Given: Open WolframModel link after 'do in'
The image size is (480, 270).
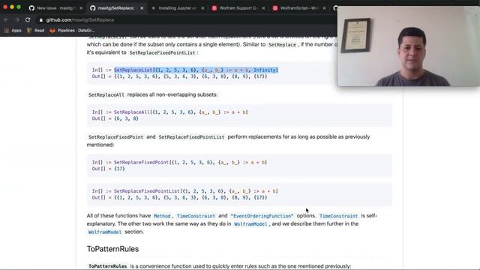Looking at the screenshot, I should point(250,224).
